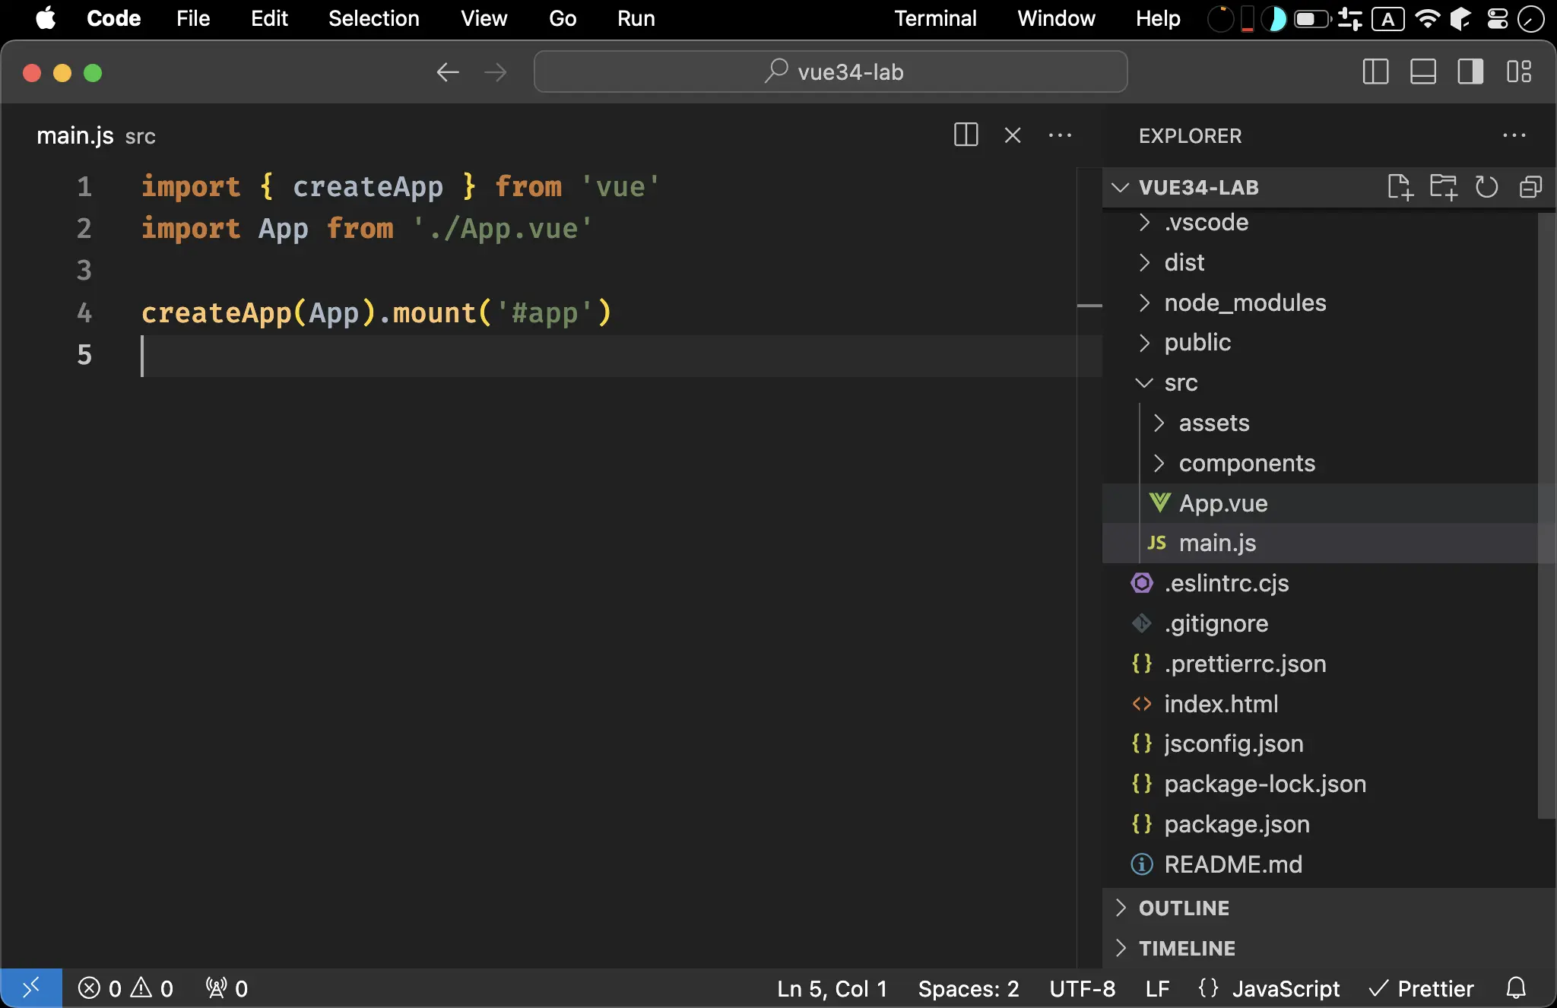Viewport: 1557px width, 1008px height.
Task: Open the Edit menu
Action: [269, 18]
